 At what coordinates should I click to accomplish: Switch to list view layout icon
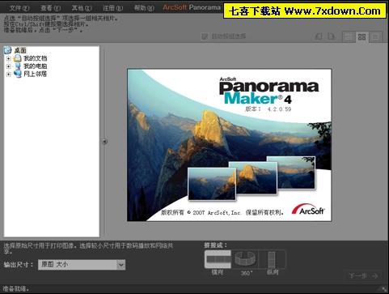click(x=349, y=37)
